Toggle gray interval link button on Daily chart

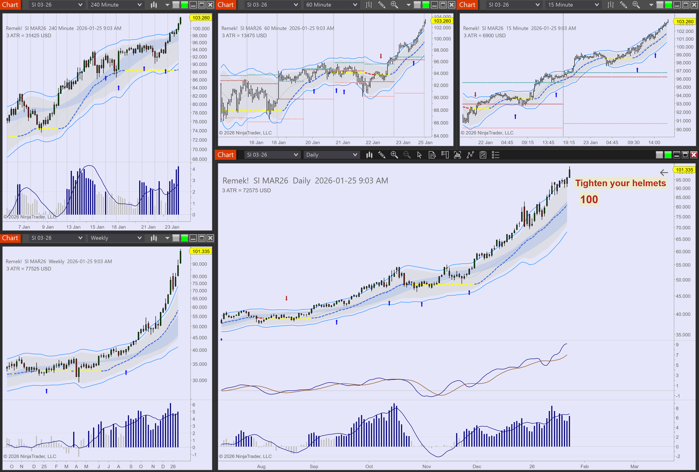659,155
